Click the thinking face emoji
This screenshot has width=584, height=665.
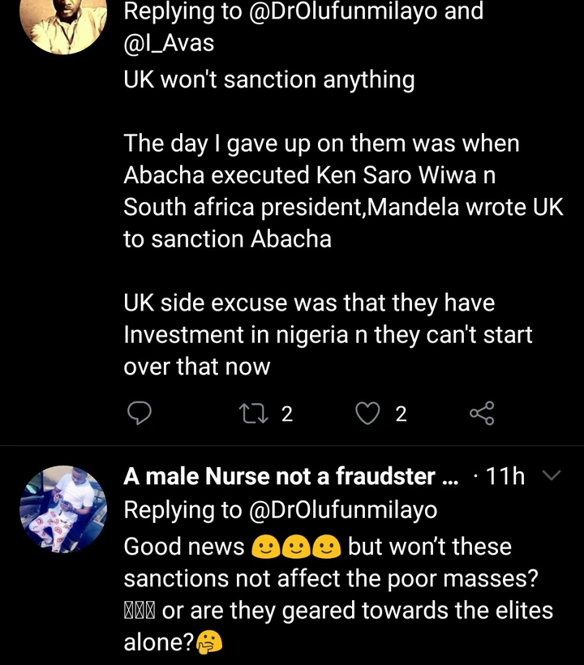(208, 642)
